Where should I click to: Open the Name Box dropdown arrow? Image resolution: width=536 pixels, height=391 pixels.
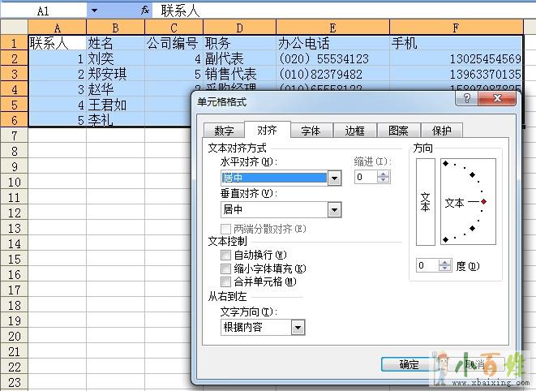click(x=94, y=11)
